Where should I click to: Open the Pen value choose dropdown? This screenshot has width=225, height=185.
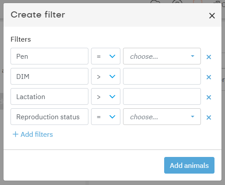(162, 56)
